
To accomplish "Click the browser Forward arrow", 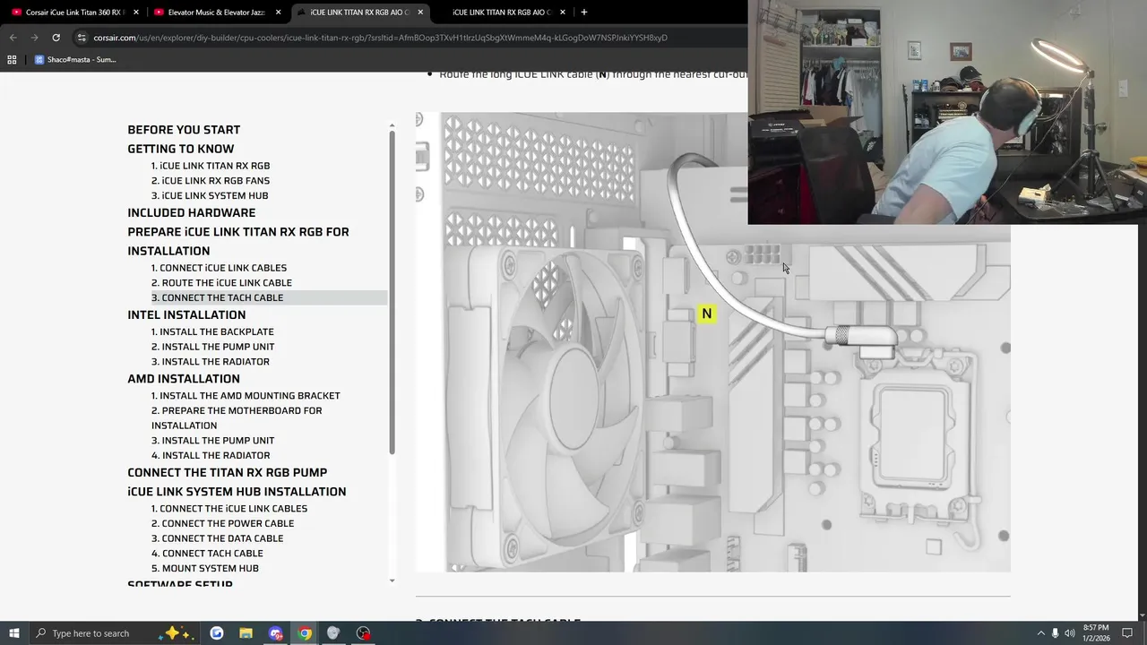I will pos(34,38).
